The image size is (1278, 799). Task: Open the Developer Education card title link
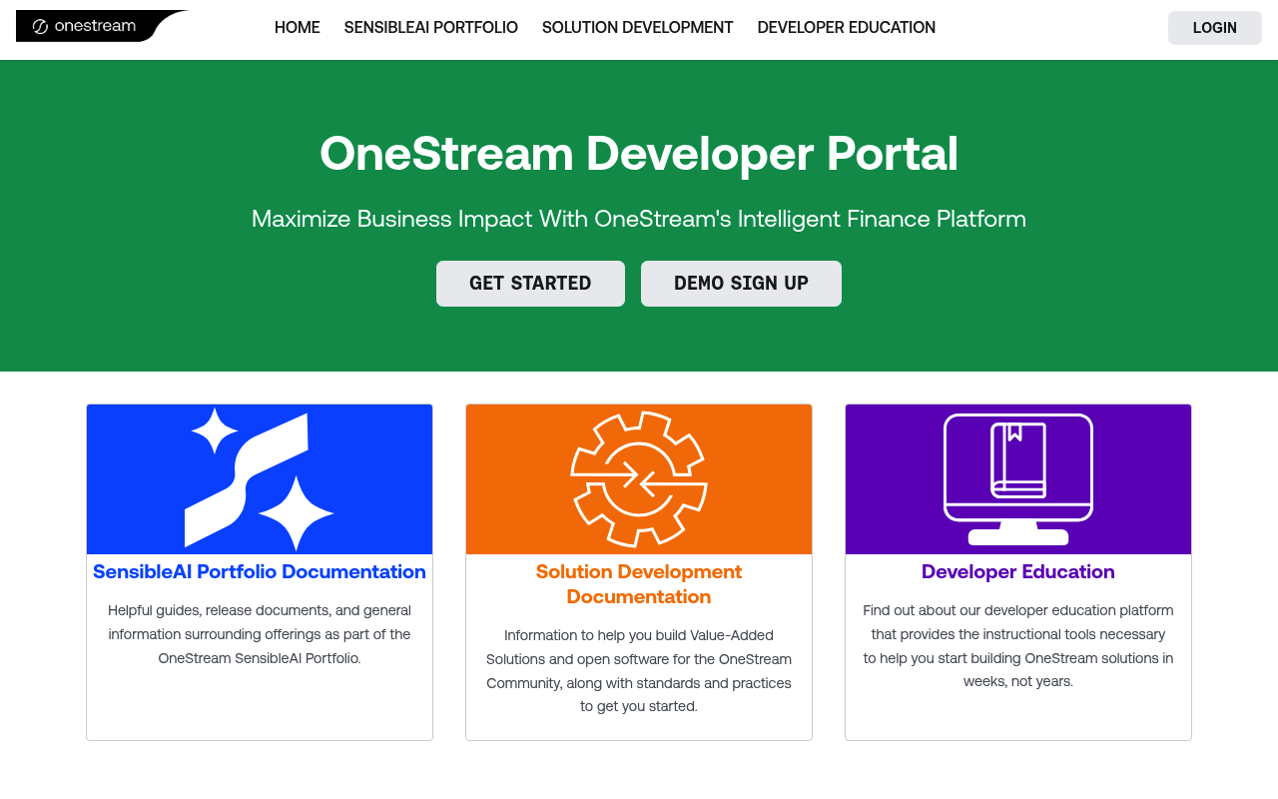click(1018, 572)
